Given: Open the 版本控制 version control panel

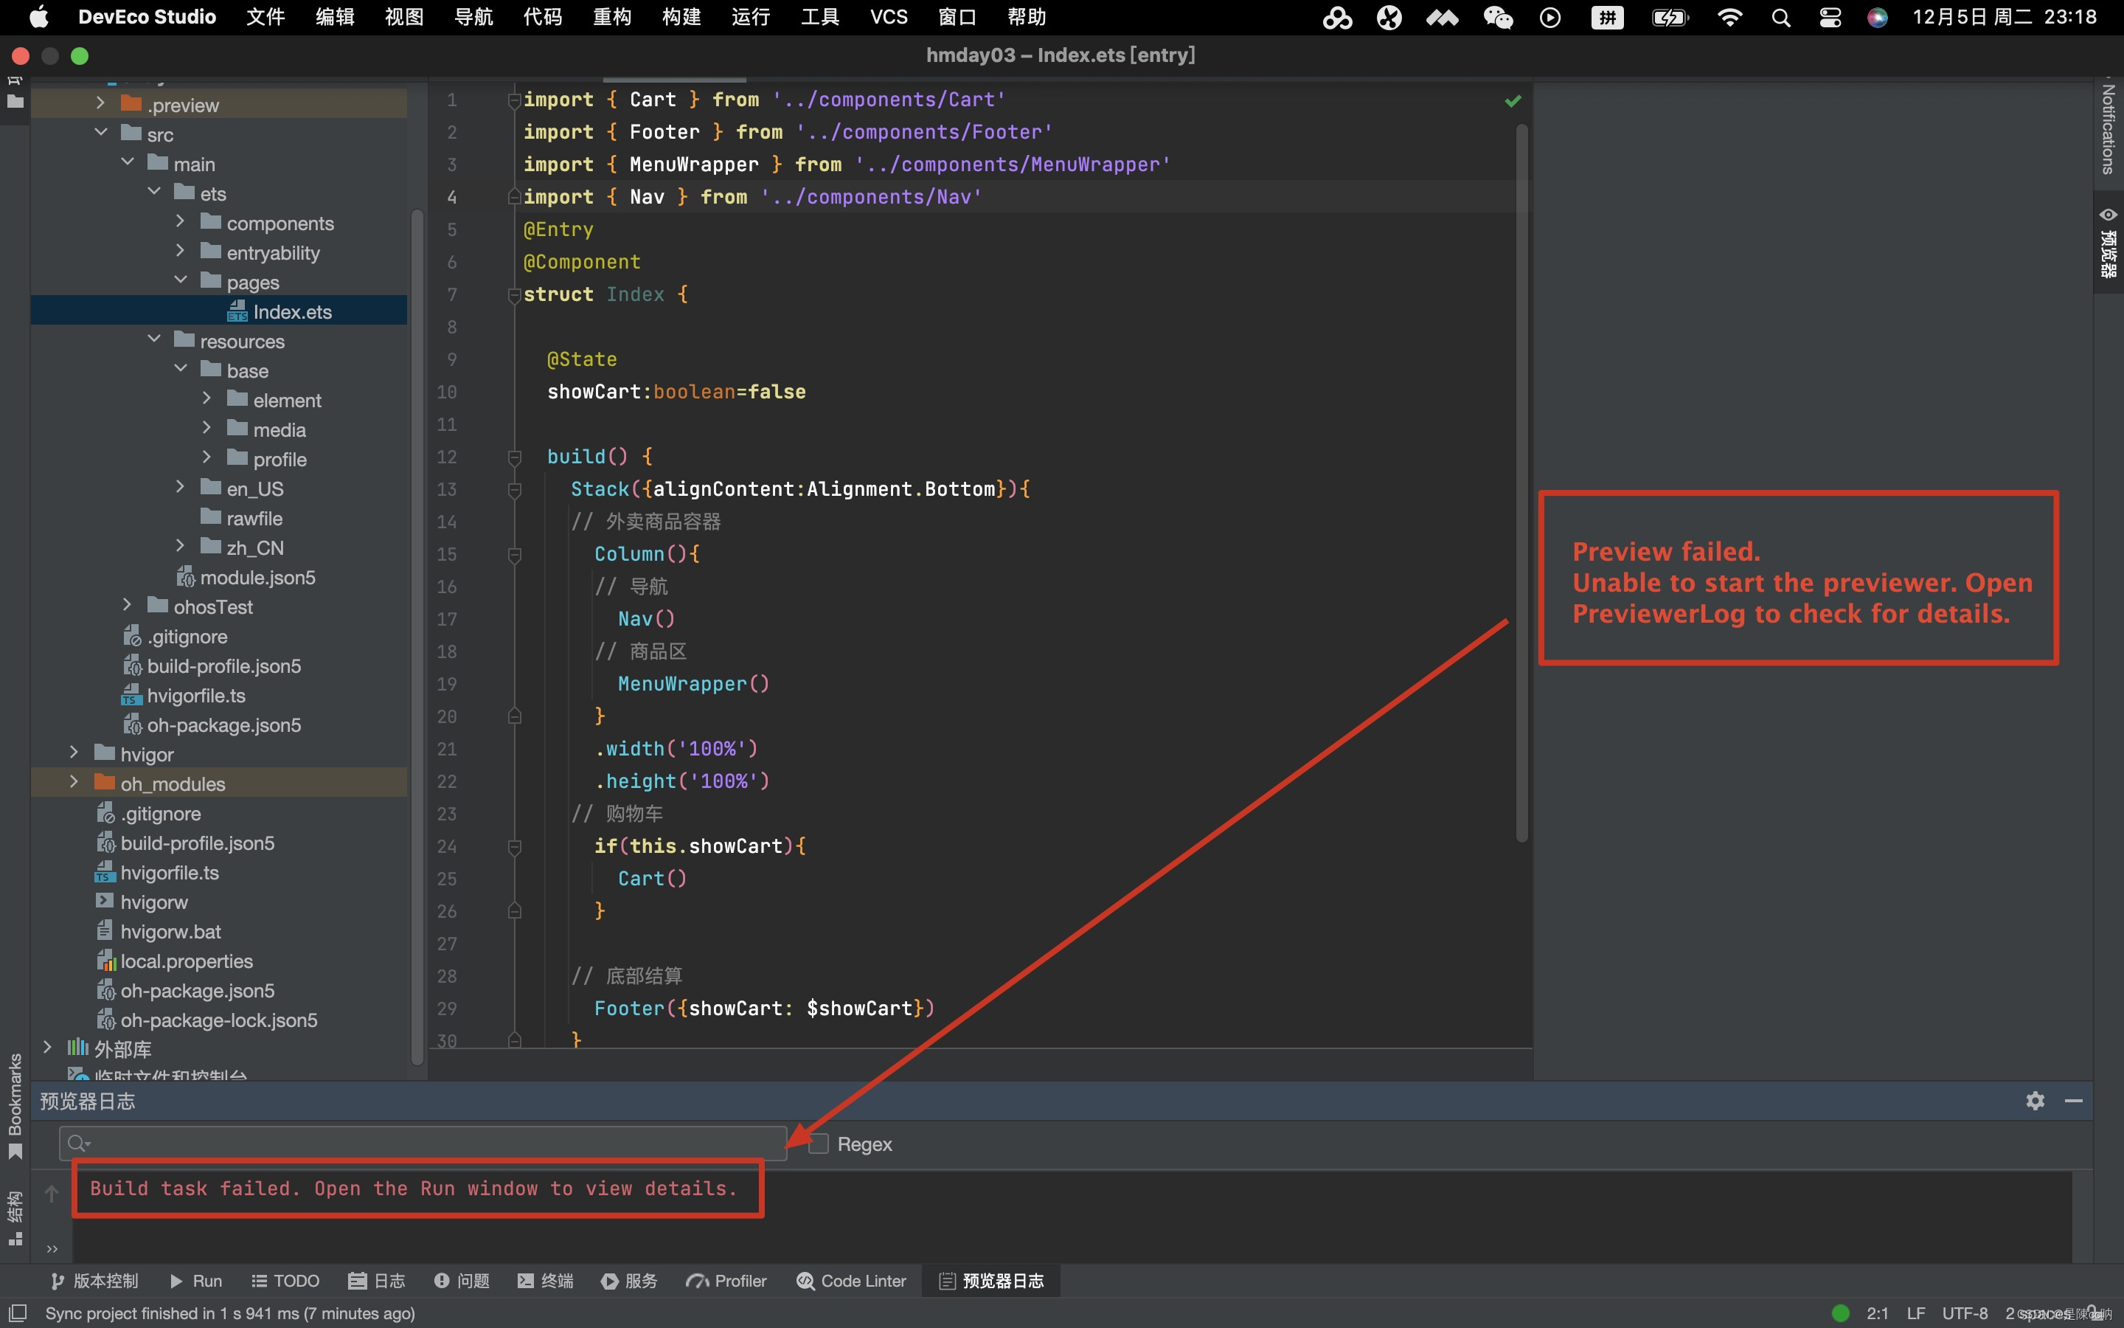Looking at the screenshot, I should point(95,1281).
